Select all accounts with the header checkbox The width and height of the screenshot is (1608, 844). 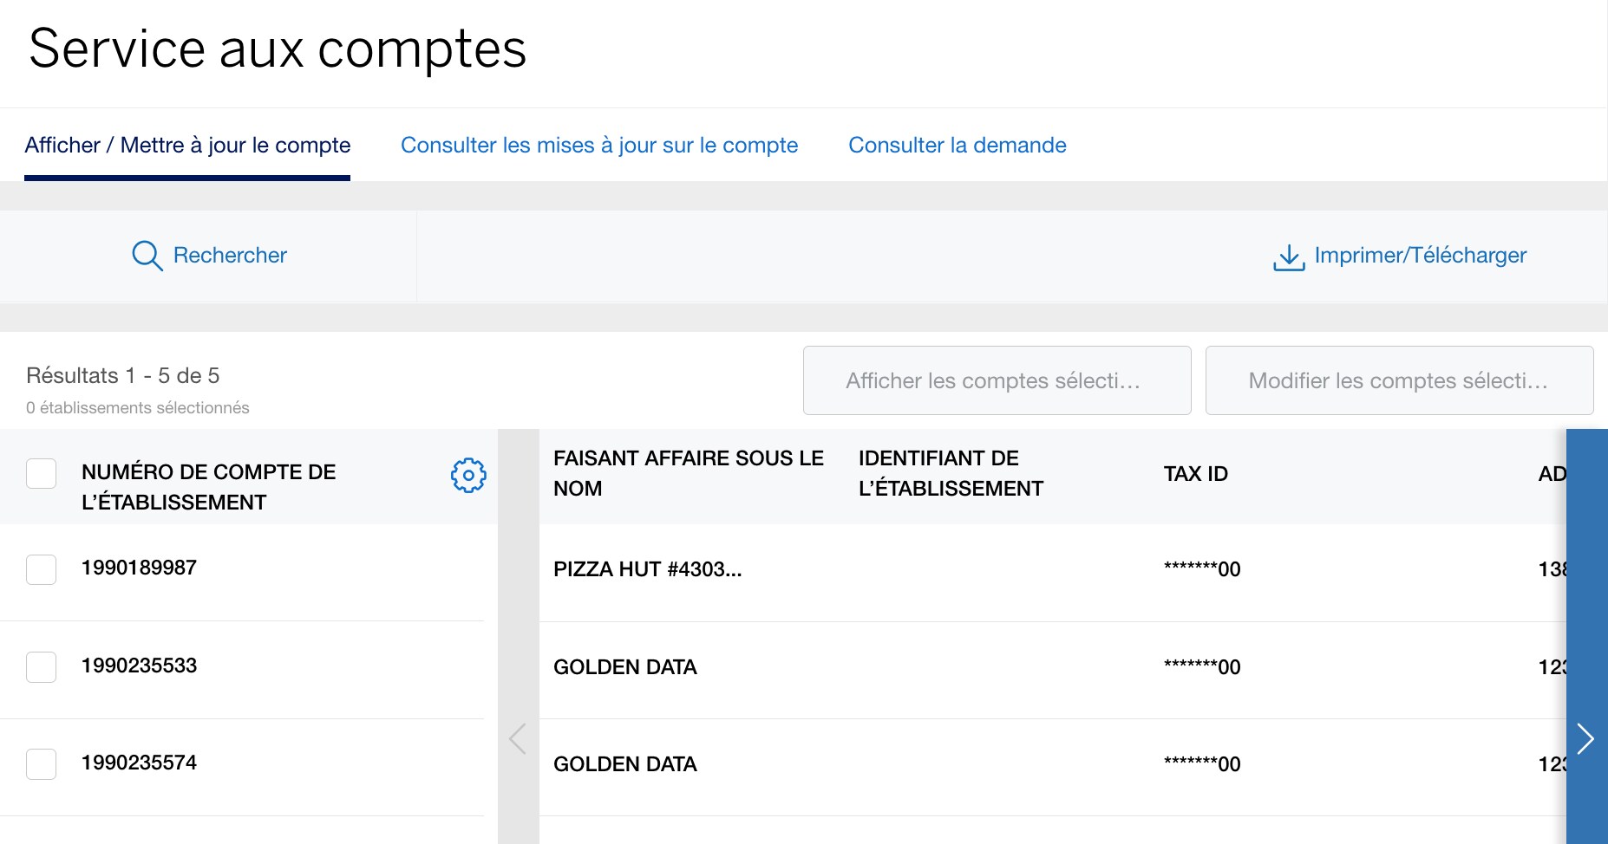(41, 474)
